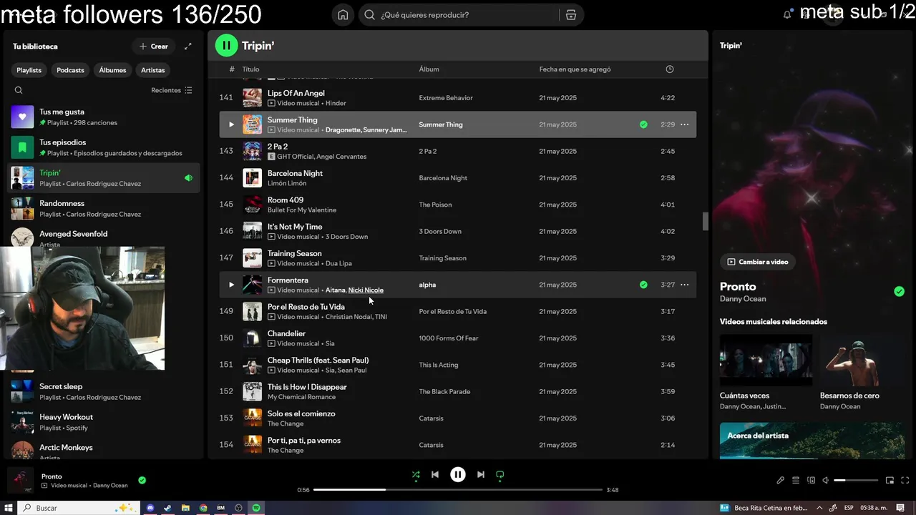Screen dimensions: 916x515
Task: Open connect to a device icon
Action: point(811,480)
